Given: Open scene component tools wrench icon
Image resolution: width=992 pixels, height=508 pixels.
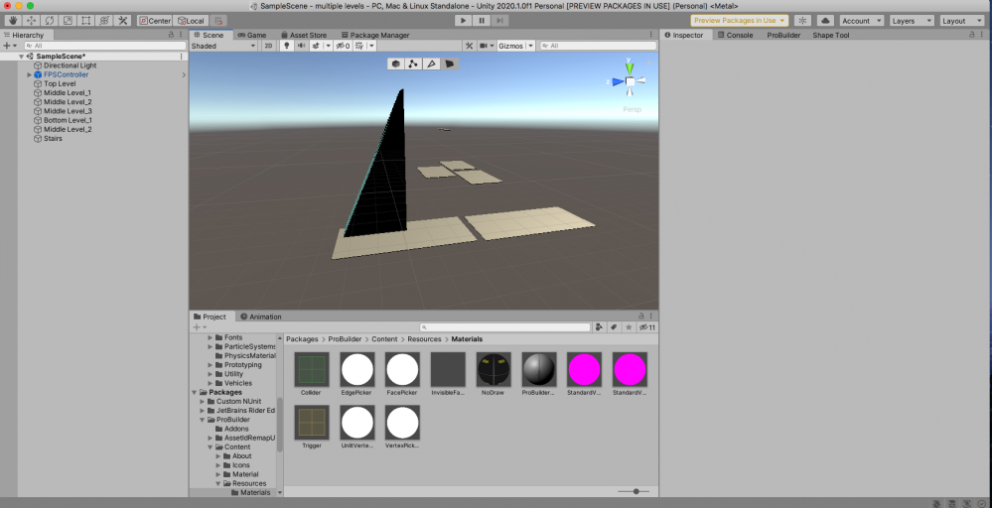Looking at the screenshot, I should [469, 46].
